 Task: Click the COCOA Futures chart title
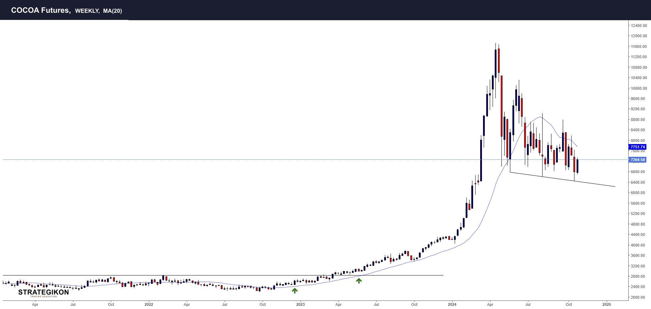click(41, 10)
